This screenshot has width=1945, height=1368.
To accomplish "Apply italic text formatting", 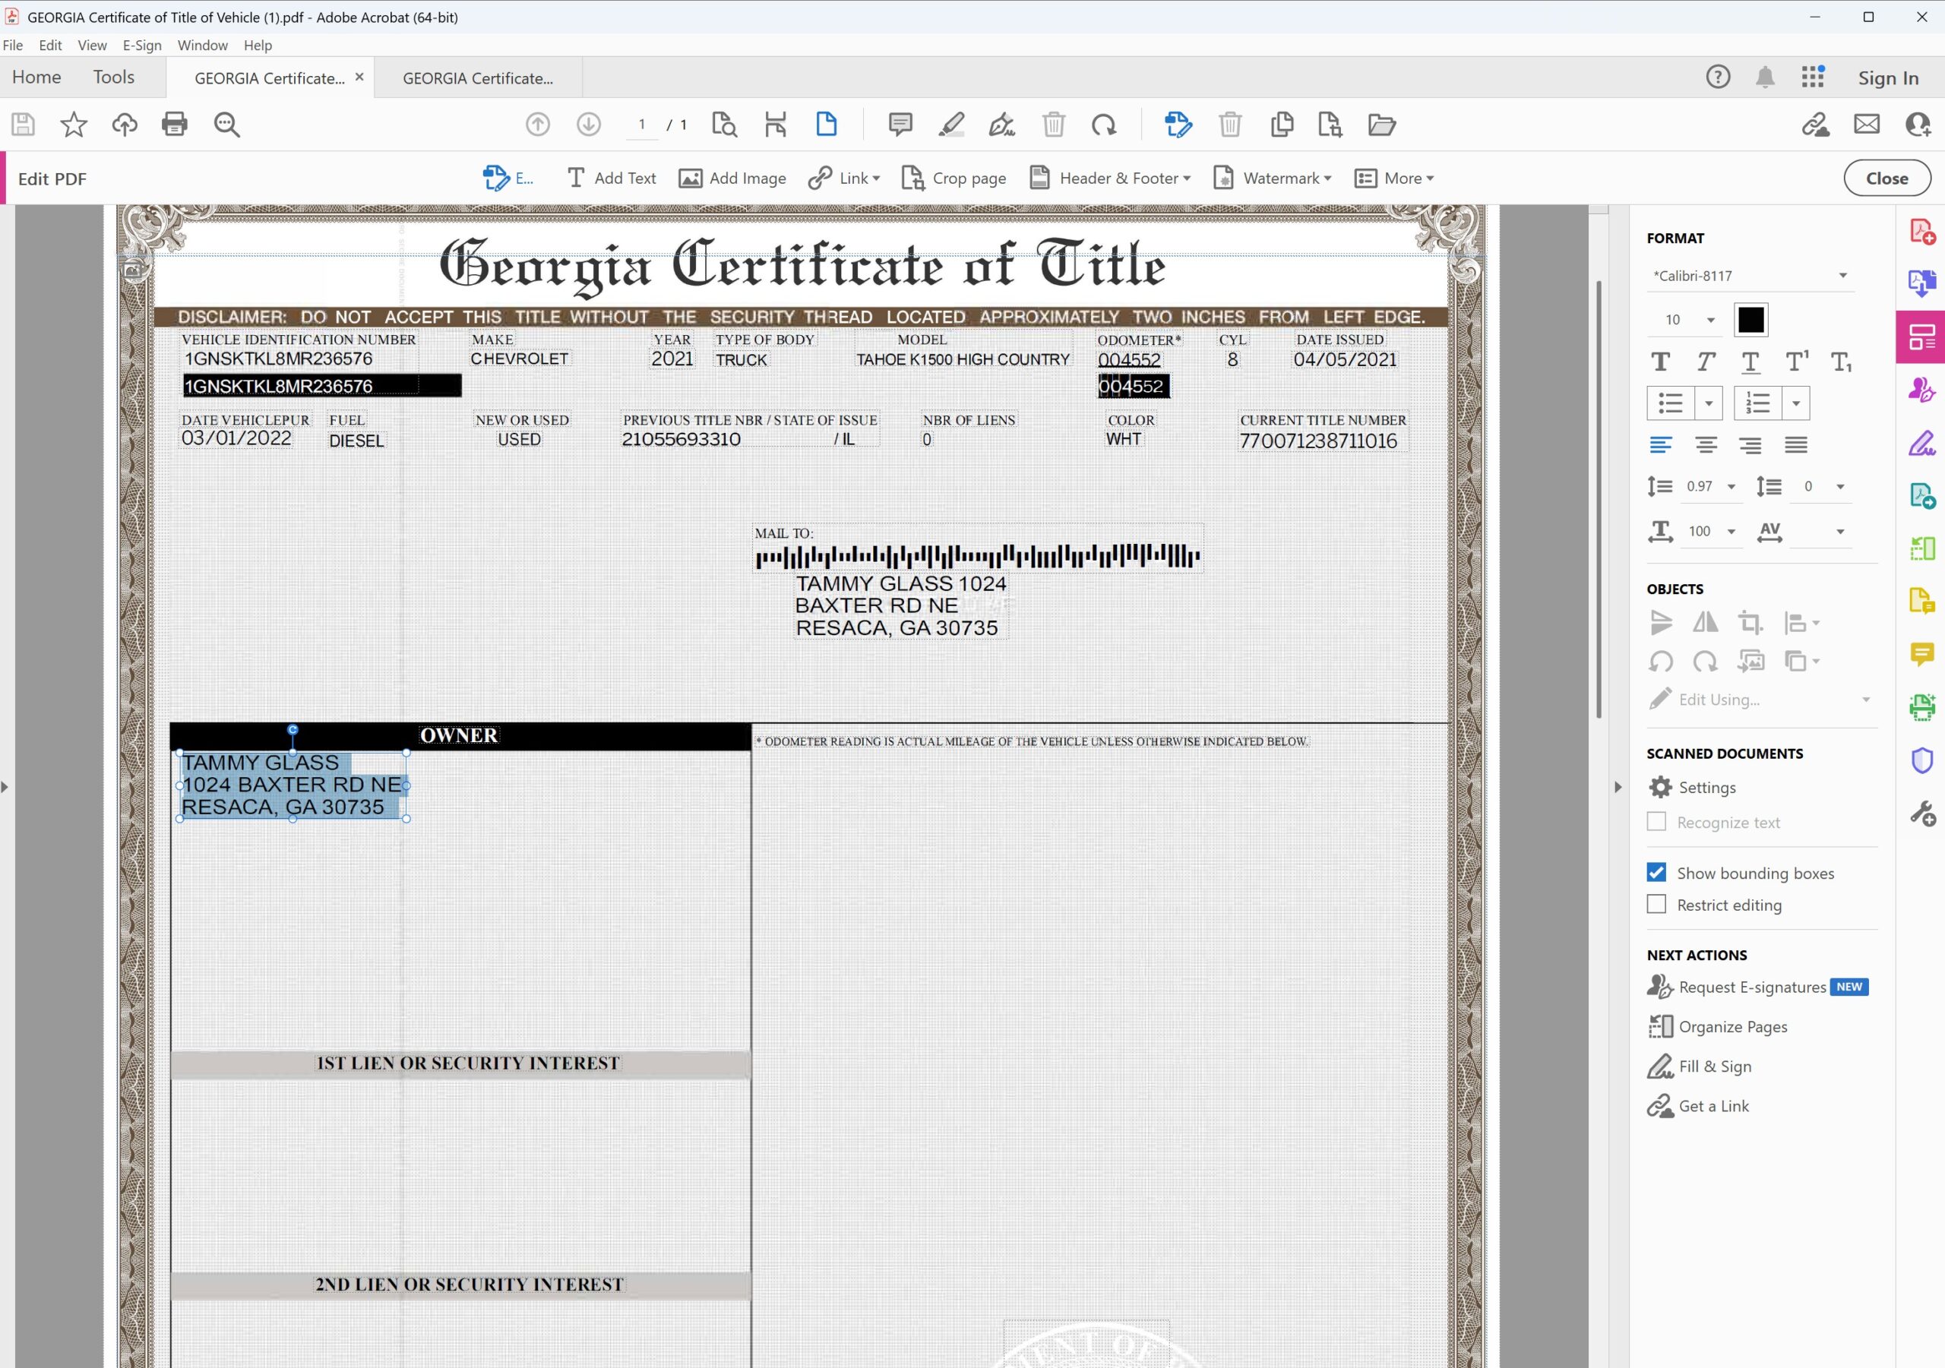I will click(x=1706, y=362).
